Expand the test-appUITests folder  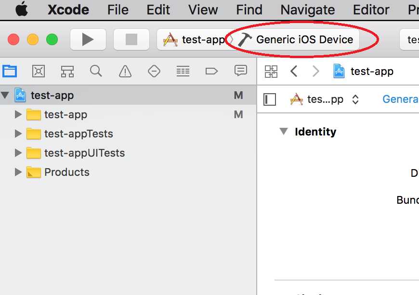tap(18, 153)
